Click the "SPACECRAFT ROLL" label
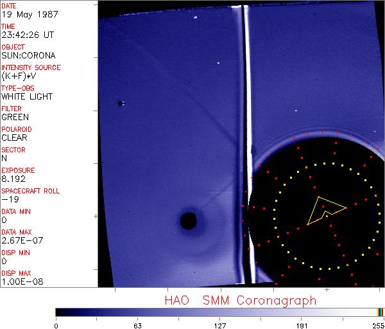 (30, 191)
